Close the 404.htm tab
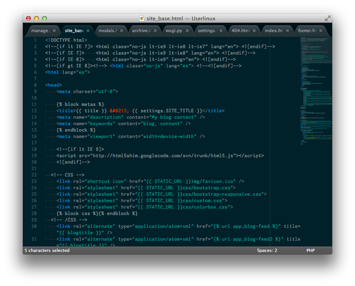The width and height of the screenshot is (355, 286). 254,30
